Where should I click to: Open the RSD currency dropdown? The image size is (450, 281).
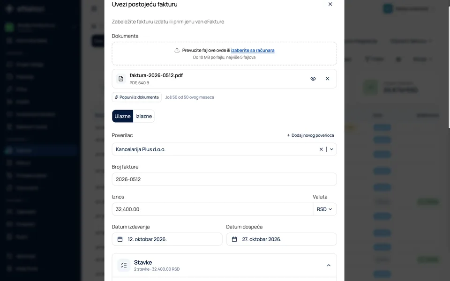(324, 209)
